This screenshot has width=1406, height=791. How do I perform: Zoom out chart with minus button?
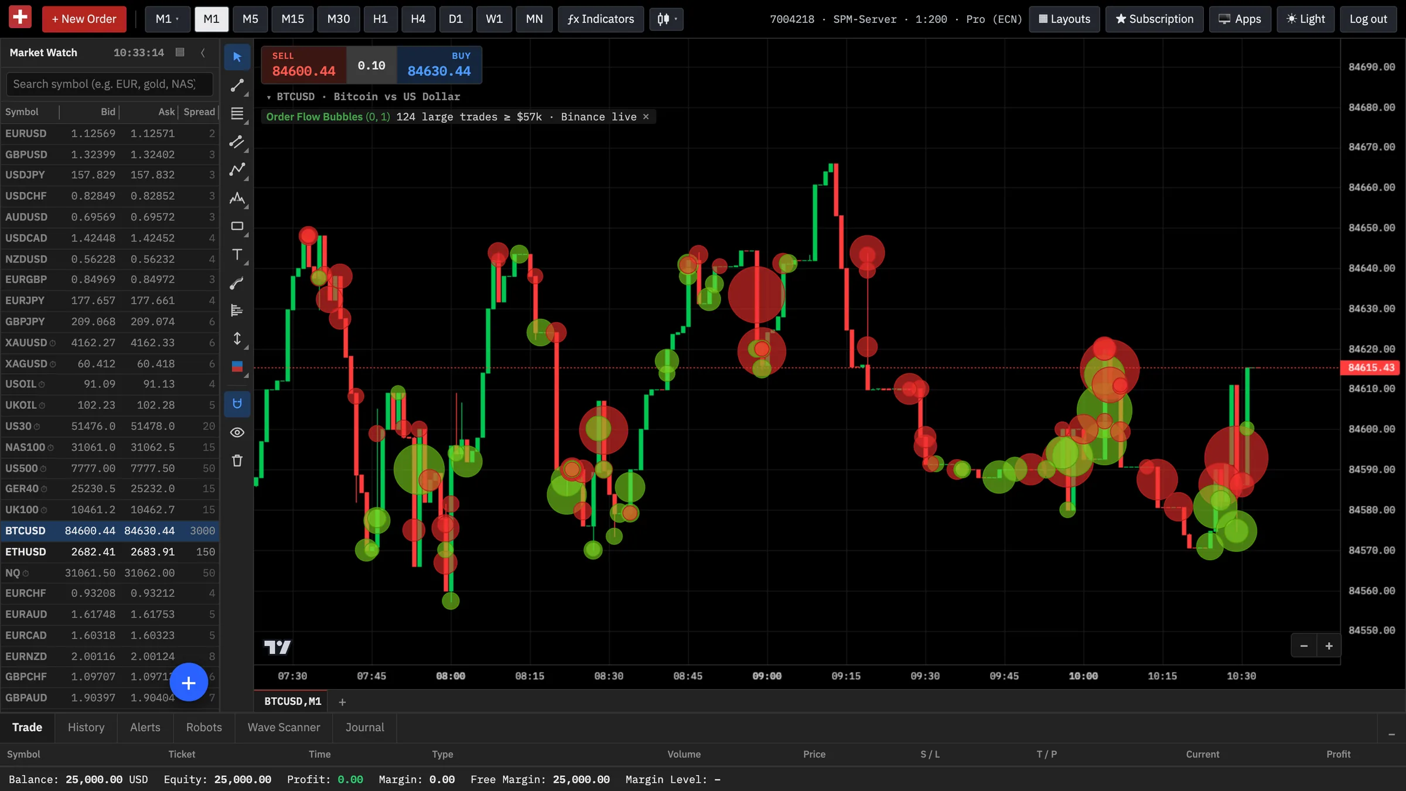[1303, 646]
